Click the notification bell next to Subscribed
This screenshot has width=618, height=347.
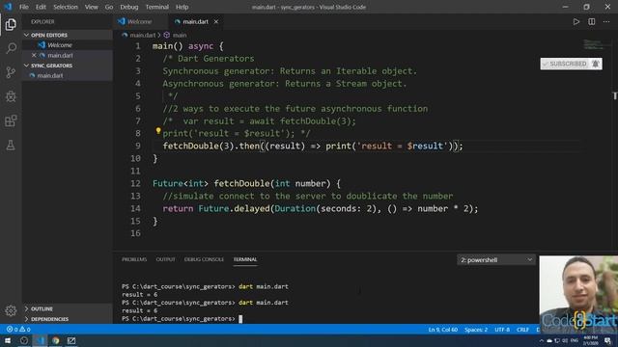[596, 64]
